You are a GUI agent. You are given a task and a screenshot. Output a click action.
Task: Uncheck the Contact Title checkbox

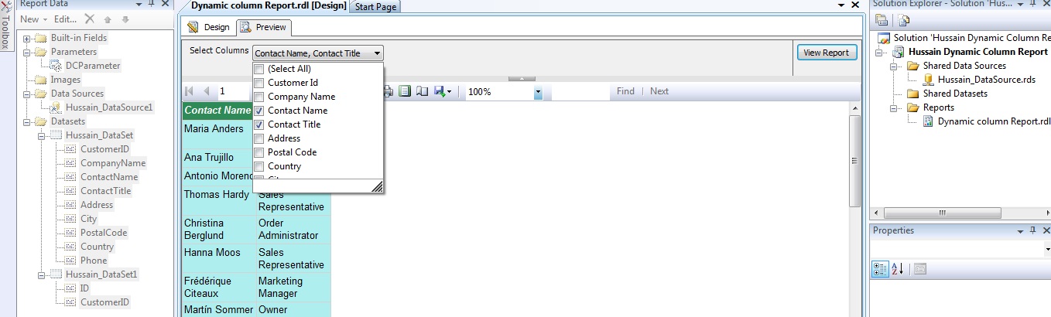(259, 124)
